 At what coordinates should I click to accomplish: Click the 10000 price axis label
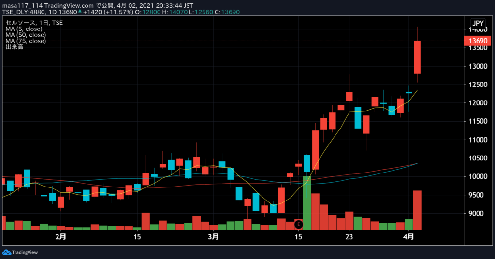[478, 176]
